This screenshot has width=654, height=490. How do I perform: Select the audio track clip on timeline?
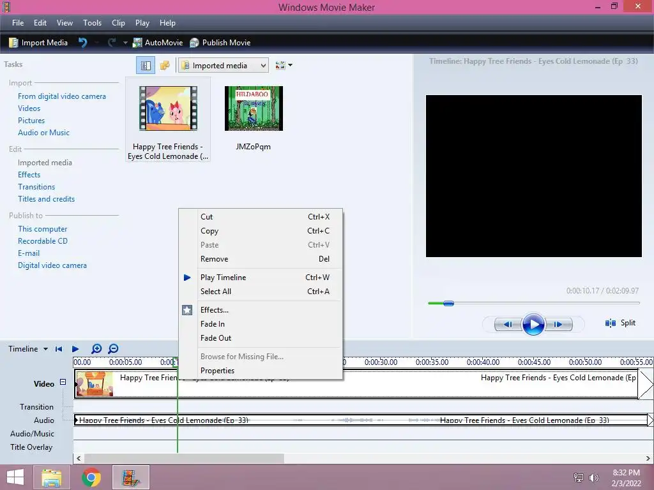coord(361,420)
